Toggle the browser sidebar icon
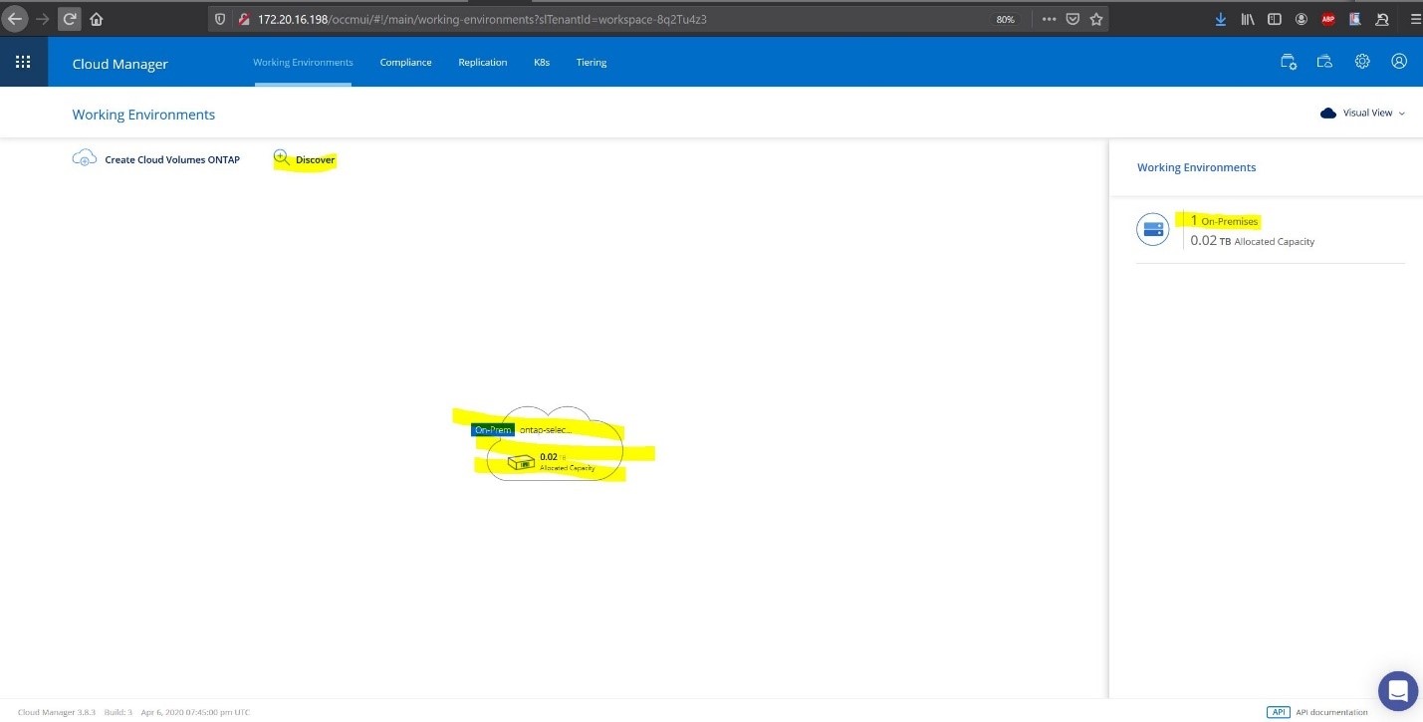This screenshot has height=722, width=1423. [x=1274, y=19]
